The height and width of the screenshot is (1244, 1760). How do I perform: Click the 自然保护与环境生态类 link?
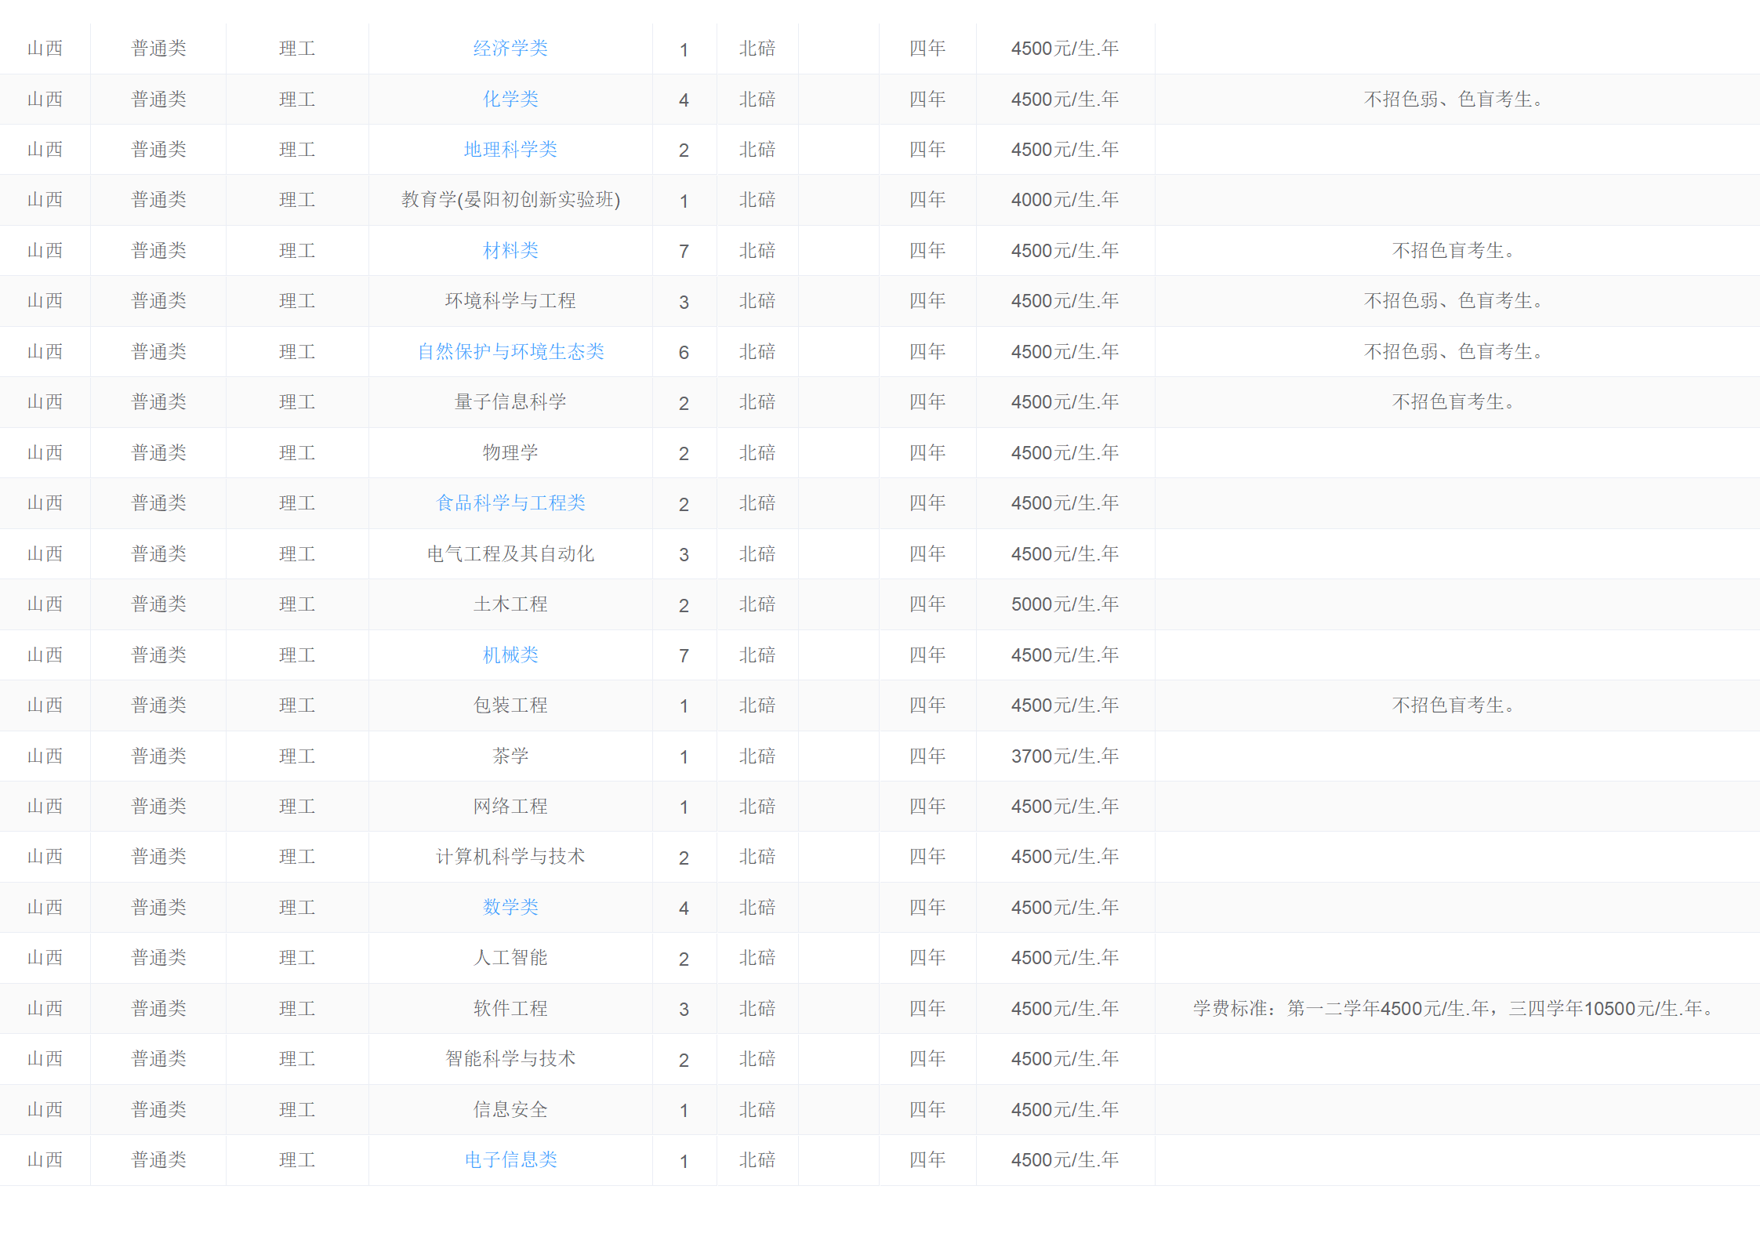point(510,352)
